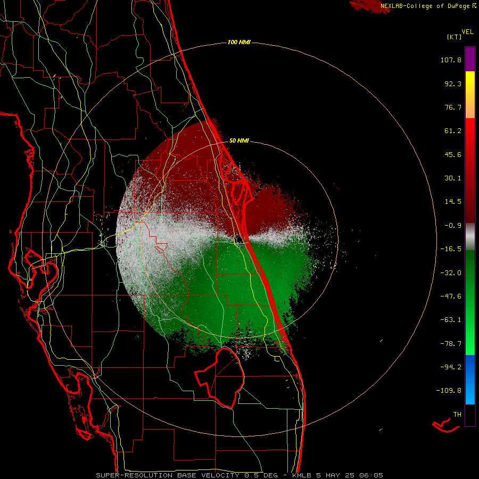Click the 5 MAY 25 06:05 timestamp

tap(351, 475)
